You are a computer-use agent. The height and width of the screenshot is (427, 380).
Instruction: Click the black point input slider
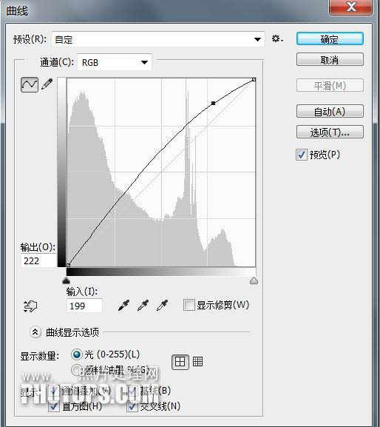coord(66,280)
